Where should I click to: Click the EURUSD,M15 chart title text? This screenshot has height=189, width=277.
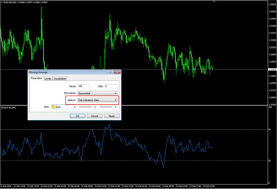coord(10,2)
